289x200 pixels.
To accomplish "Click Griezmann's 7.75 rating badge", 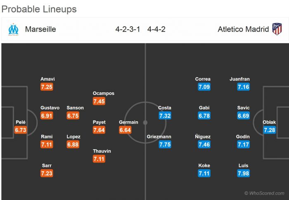I will [x=165, y=145].
